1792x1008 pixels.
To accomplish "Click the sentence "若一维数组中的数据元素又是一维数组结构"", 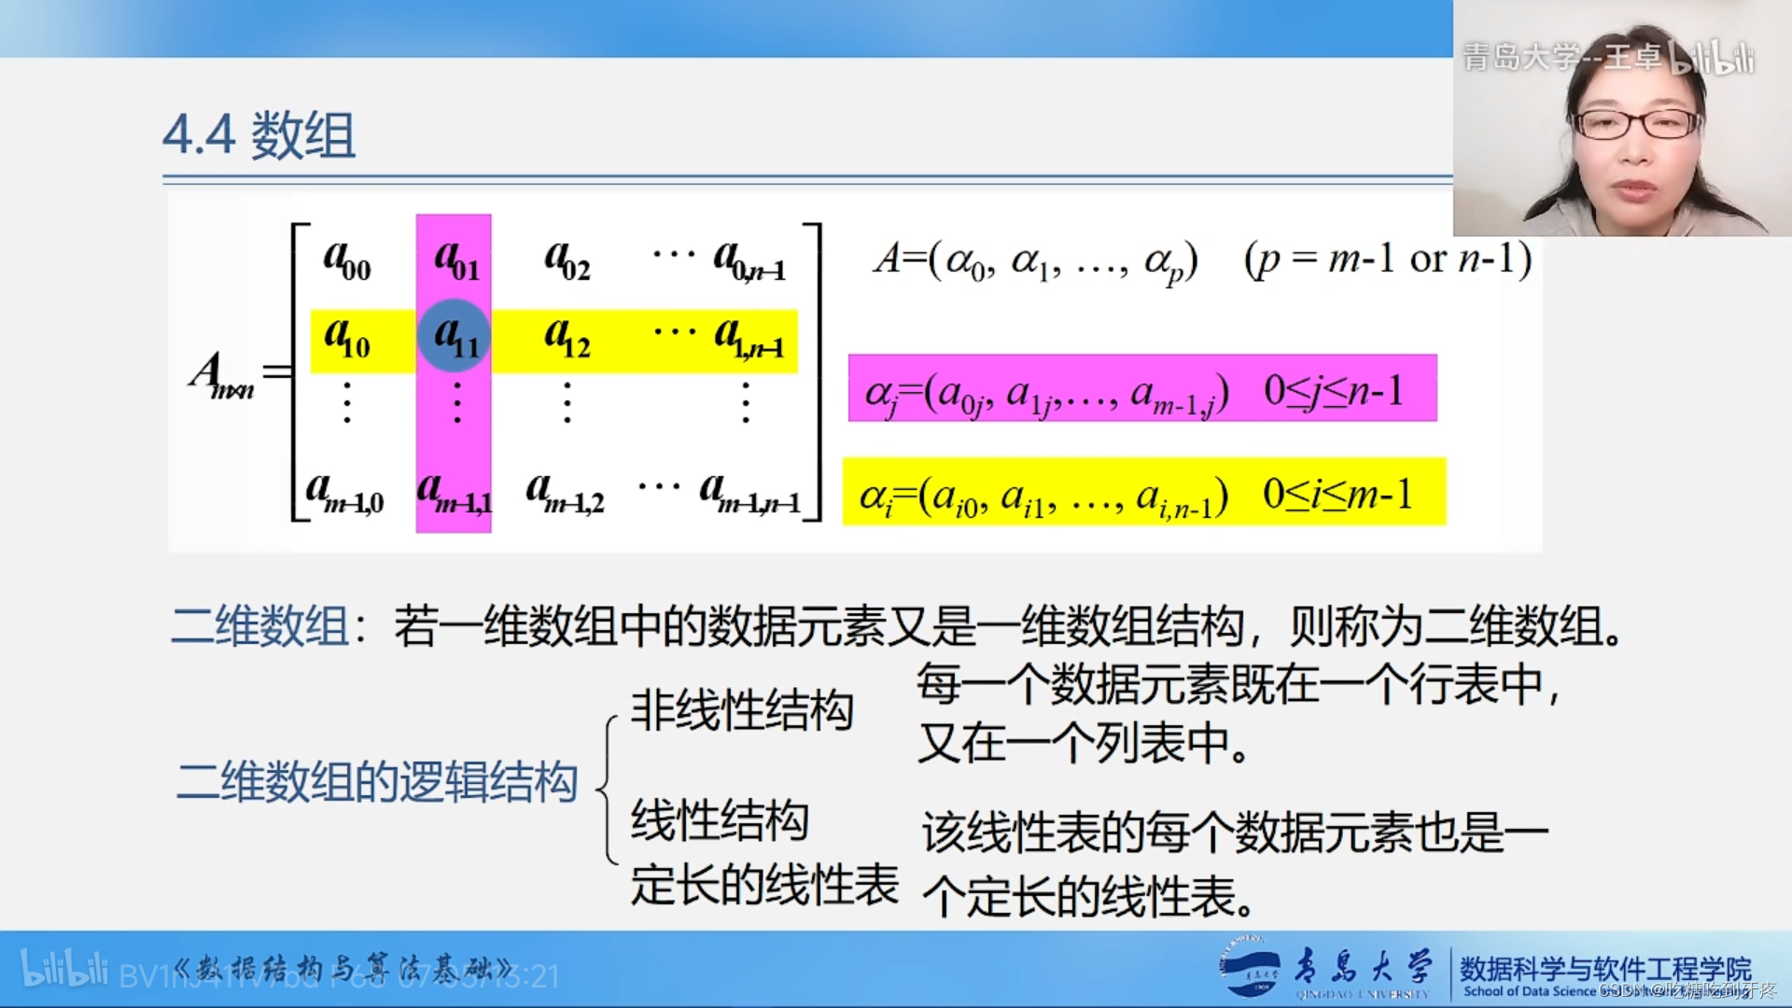I will pos(819,625).
